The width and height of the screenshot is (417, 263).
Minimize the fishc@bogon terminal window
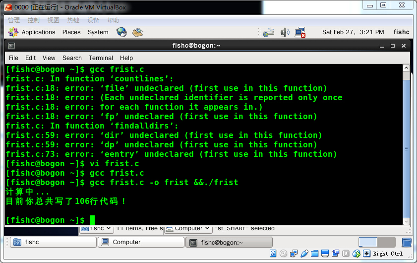(382, 46)
